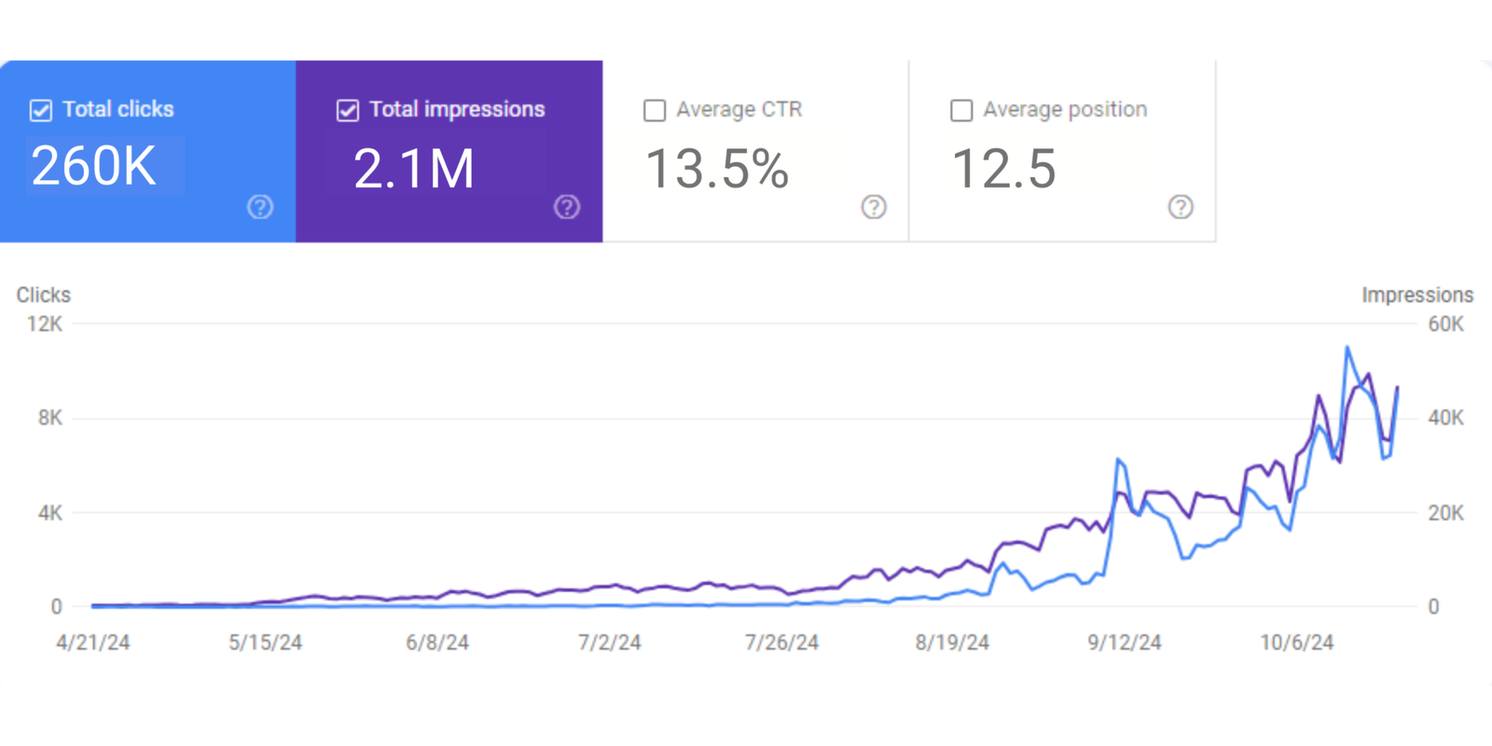Image resolution: width=1492 pixels, height=746 pixels.
Task: Click the 4/21/24 date label
Action: 93,642
